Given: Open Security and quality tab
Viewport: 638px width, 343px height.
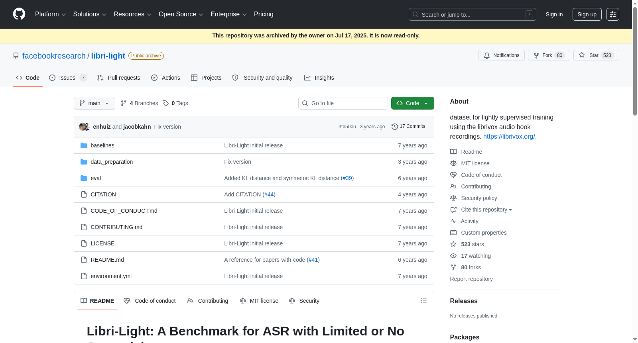Looking at the screenshot, I should 262,78.
